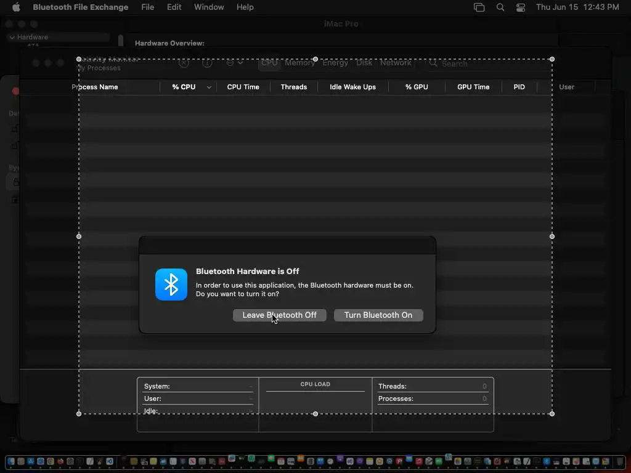Switch to the Disk tab

click(364, 63)
